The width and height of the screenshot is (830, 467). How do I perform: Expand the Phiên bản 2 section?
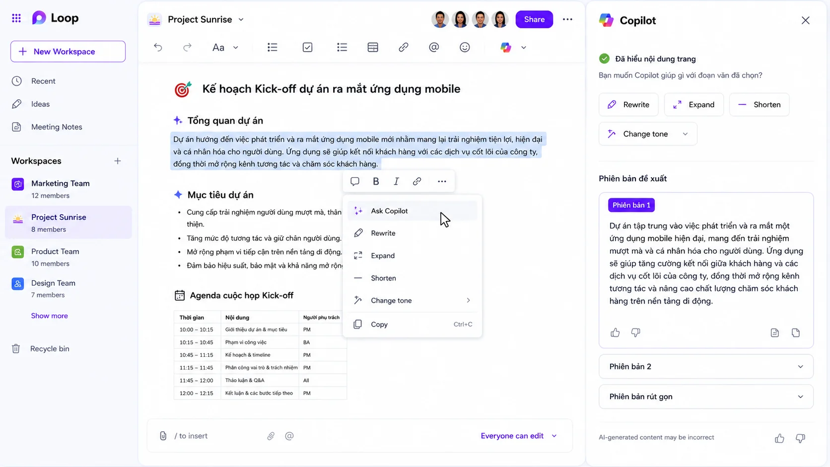tap(706, 367)
